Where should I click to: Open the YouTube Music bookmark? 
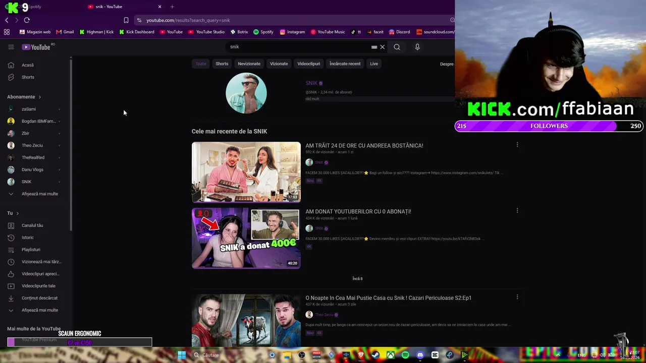click(x=328, y=32)
